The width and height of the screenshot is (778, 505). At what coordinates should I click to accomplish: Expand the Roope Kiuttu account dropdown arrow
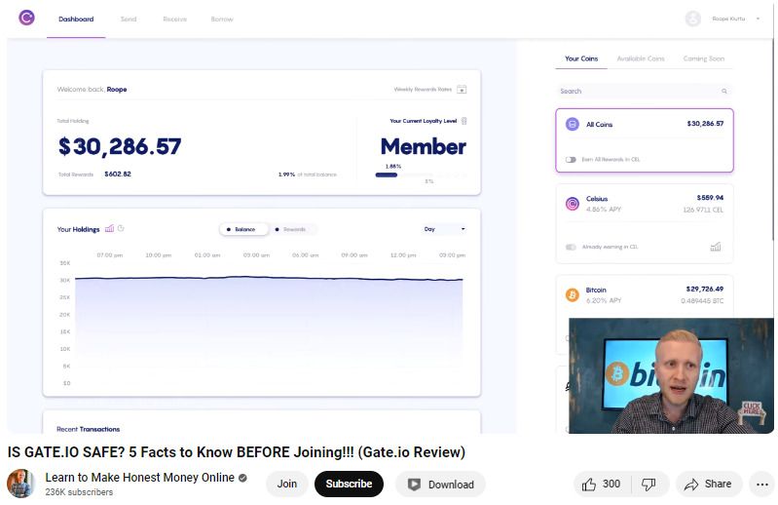click(x=758, y=19)
